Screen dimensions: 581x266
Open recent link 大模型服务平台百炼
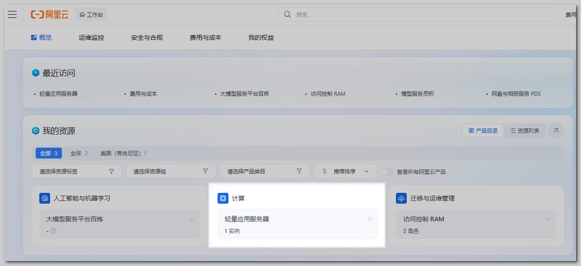(x=245, y=94)
